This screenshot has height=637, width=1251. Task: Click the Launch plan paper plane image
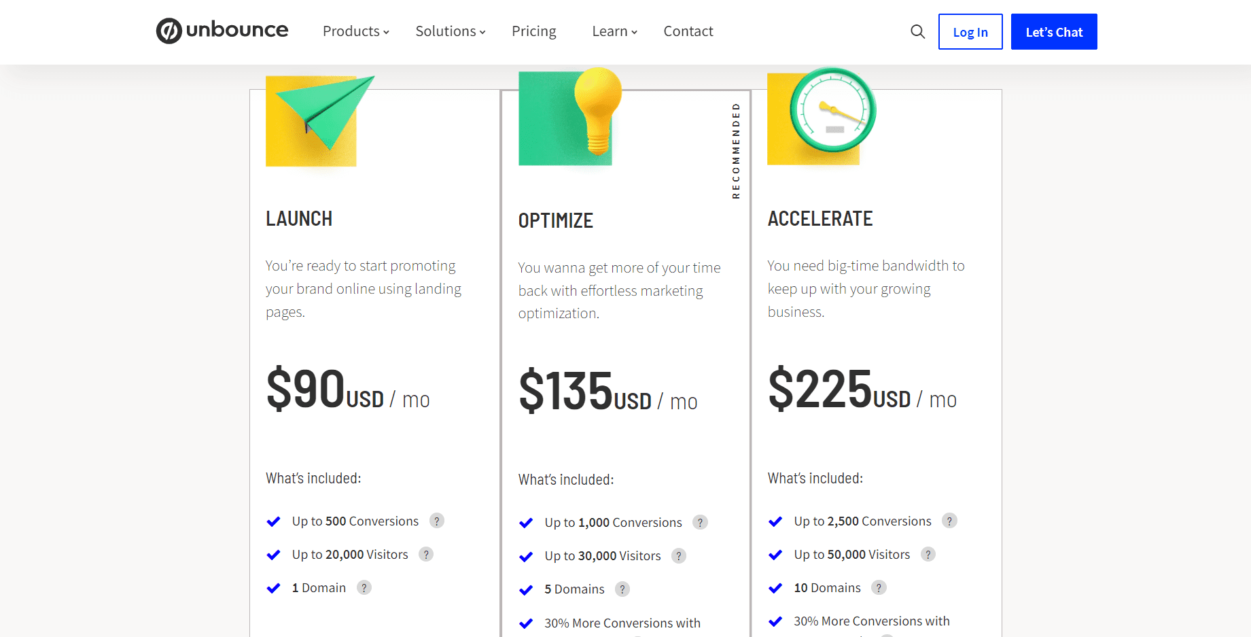click(x=317, y=120)
